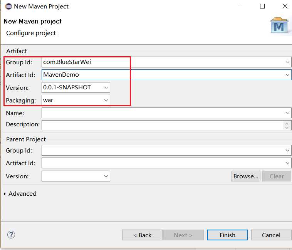Open the Parent Project Version dropdown

click(106, 176)
